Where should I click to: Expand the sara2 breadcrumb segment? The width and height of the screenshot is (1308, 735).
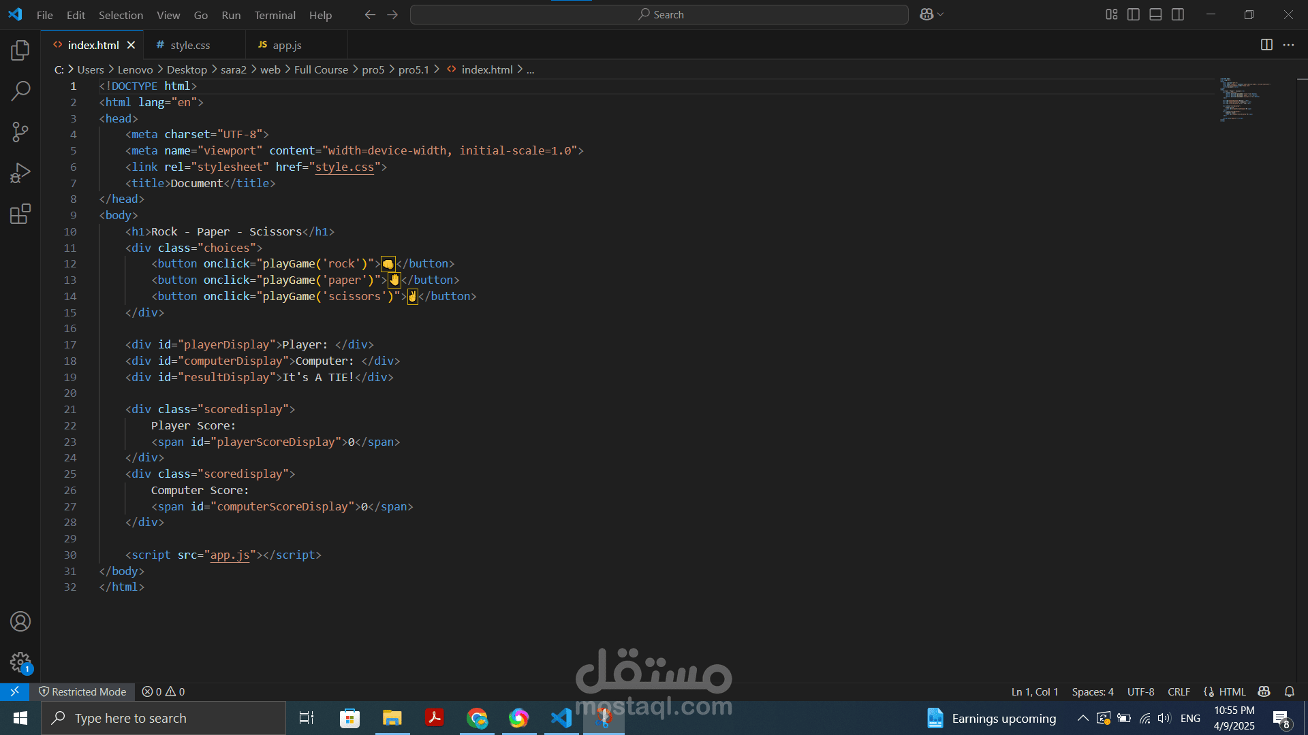(x=234, y=69)
